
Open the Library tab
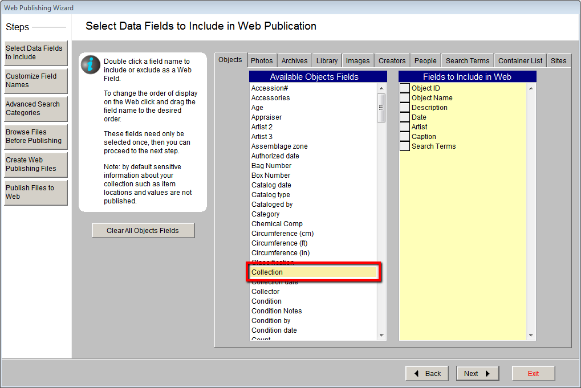[327, 61]
